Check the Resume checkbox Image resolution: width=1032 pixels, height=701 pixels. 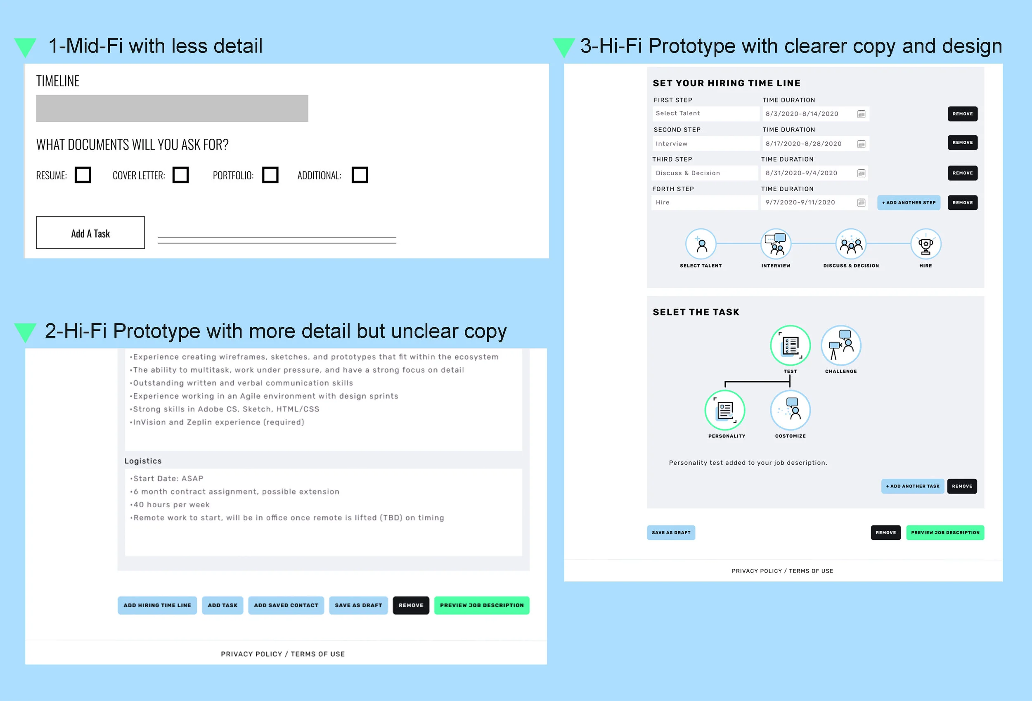click(x=83, y=175)
